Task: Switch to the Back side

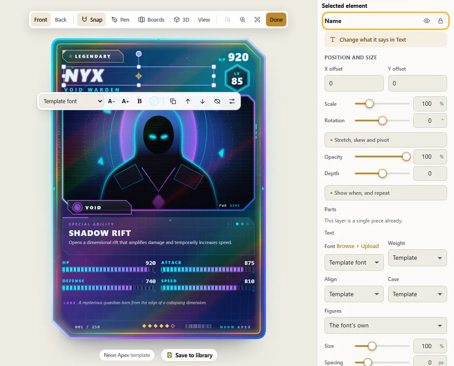Action: tap(61, 20)
